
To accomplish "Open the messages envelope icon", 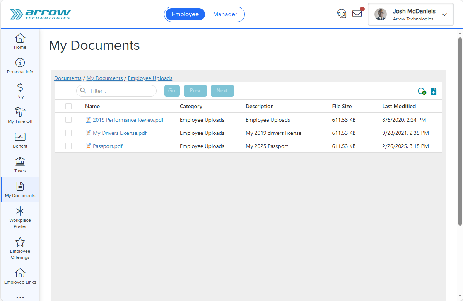I will [357, 14].
